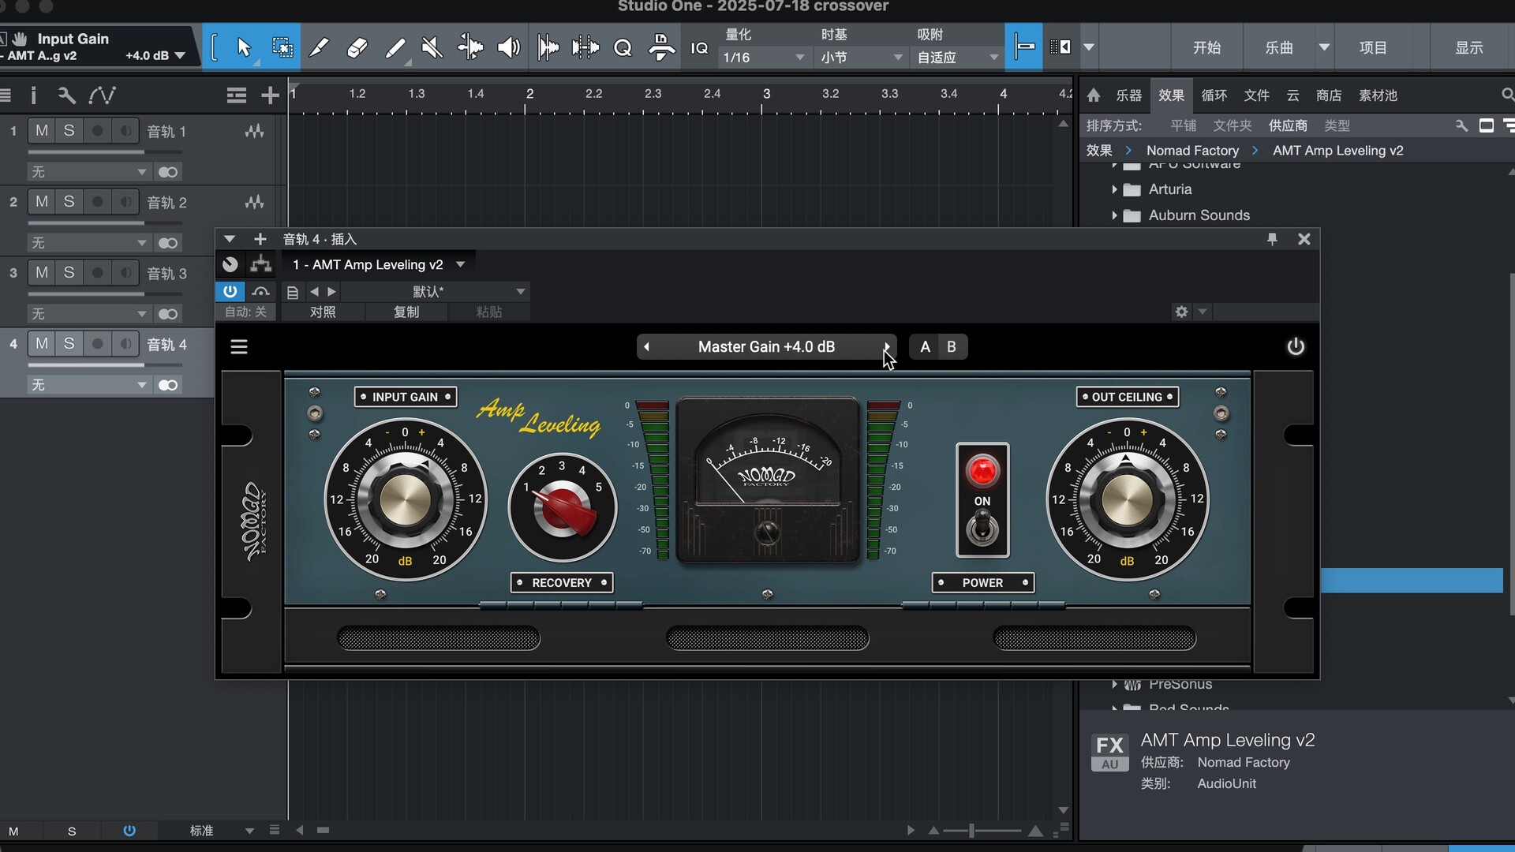Open Input Gain parameter dropdown arrow
This screenshot has width=1515, height=852.
pos(180,56)
